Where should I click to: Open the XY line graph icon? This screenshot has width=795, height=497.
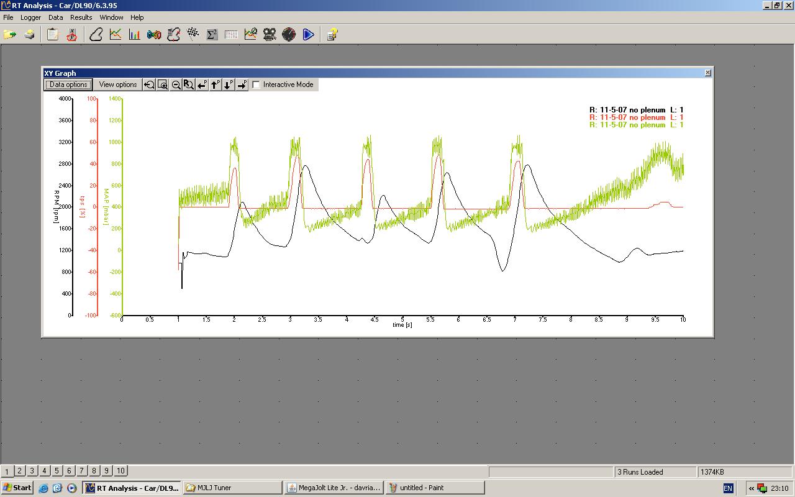(116, 35)
